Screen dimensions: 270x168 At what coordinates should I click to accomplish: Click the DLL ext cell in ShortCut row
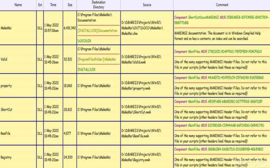coord(40,110)
